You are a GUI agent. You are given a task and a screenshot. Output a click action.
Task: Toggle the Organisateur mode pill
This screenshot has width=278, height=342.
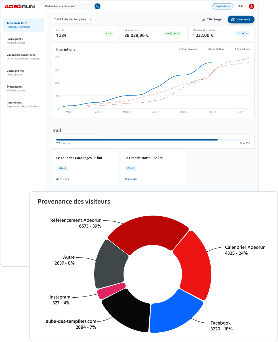coord(223,6)
